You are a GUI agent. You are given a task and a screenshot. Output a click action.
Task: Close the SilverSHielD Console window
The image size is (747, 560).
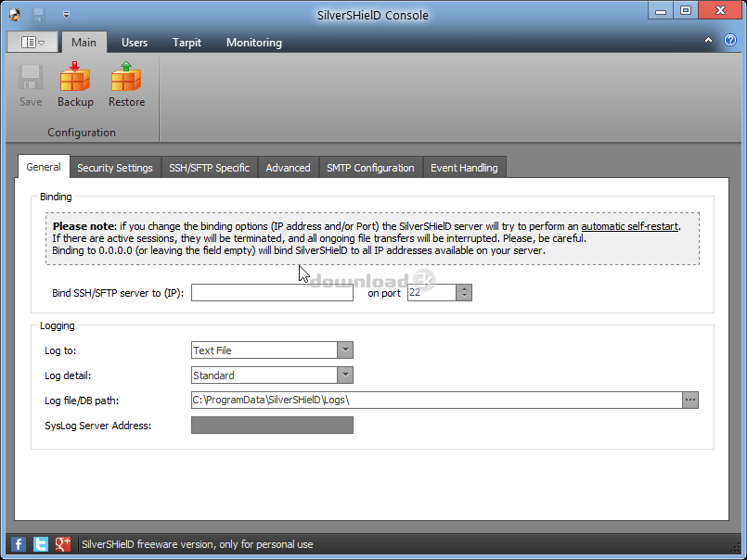720,10
